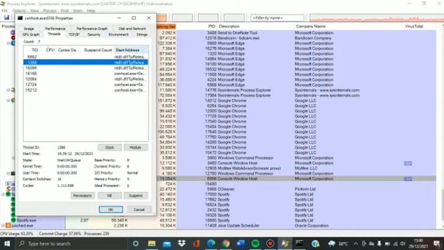Screen dimensions: 444x250
Task: Click the blue Help question mark taskbar icon
Action: click(315, 244)
